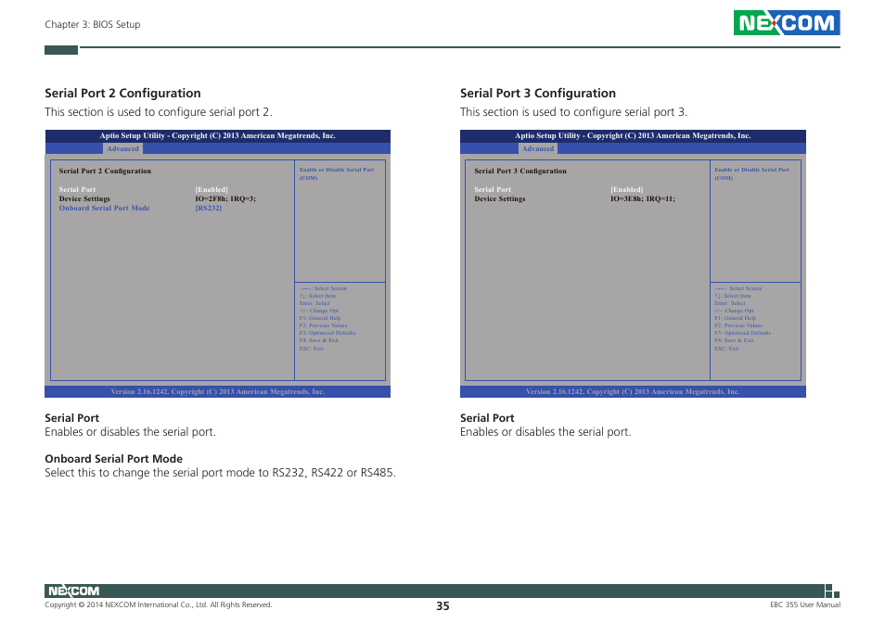Toggle [Enabled] value in Serial Port 2 screen
Image resolution: width=885 pixels, height=623 pixels.
coord(212,189)
